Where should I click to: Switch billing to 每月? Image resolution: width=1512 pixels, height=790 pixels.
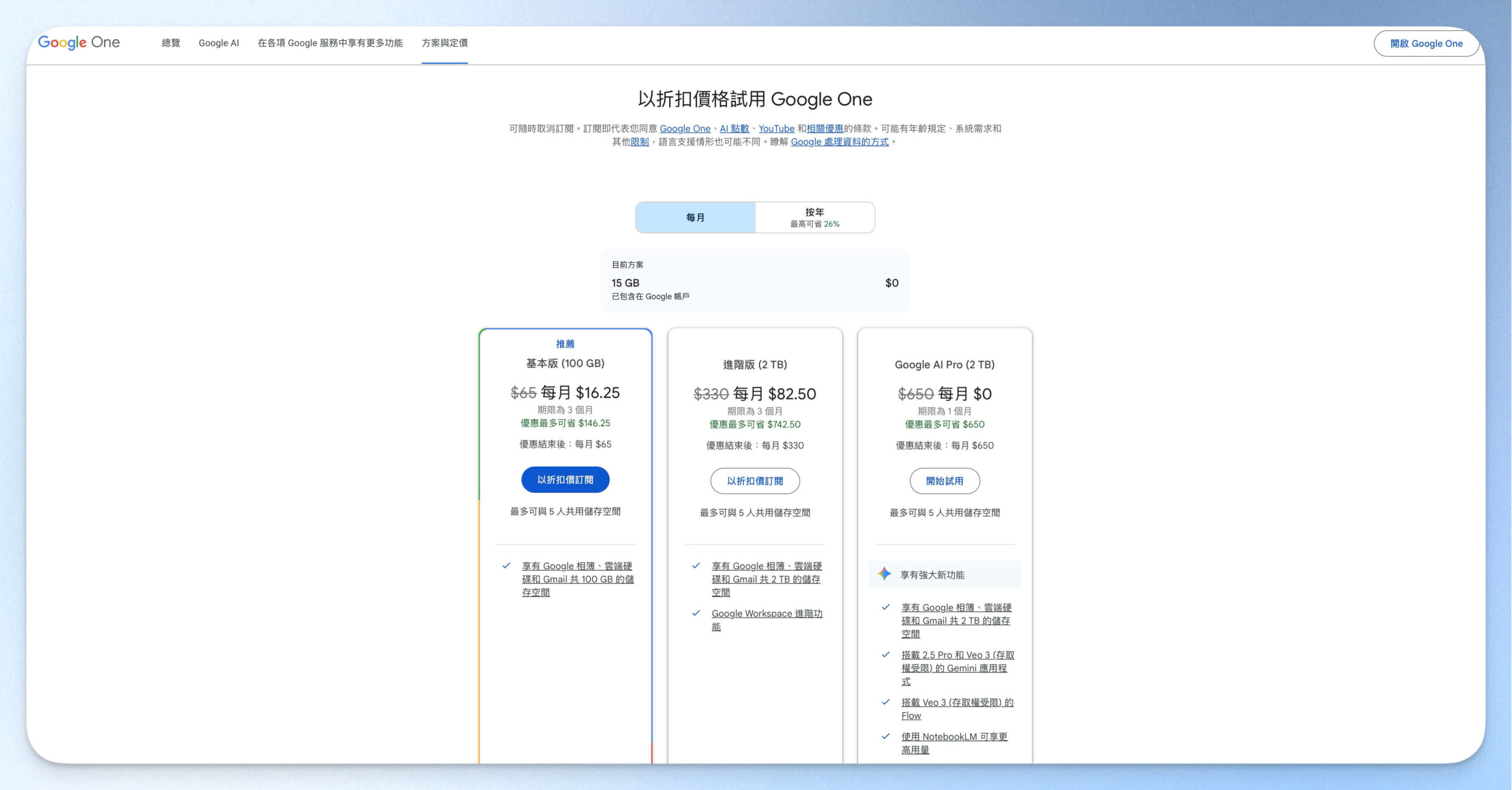coord(695,217)
